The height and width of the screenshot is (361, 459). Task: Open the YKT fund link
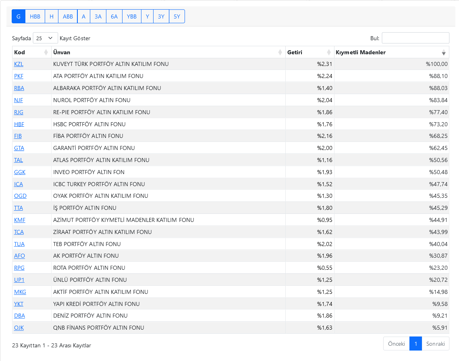[x=19, y=304]
